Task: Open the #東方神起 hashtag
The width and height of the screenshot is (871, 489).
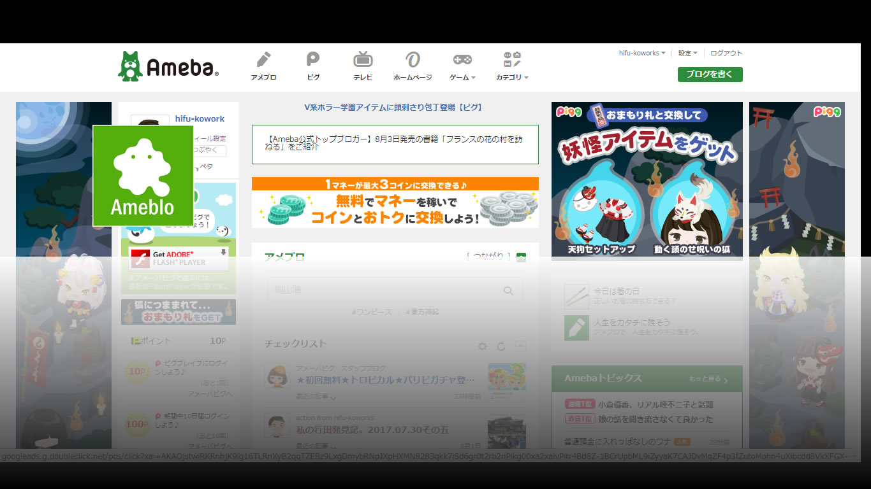Action: 422,312
